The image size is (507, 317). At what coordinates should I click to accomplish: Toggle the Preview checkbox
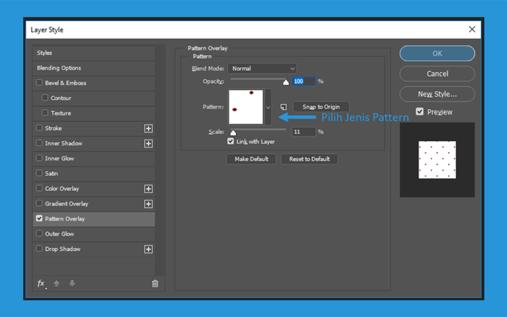pos(420,112)
